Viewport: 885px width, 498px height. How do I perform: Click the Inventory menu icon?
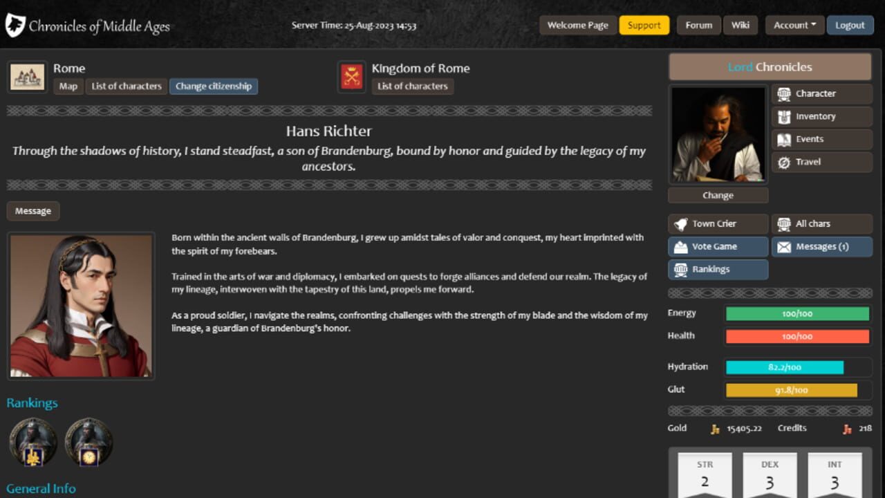784,116
